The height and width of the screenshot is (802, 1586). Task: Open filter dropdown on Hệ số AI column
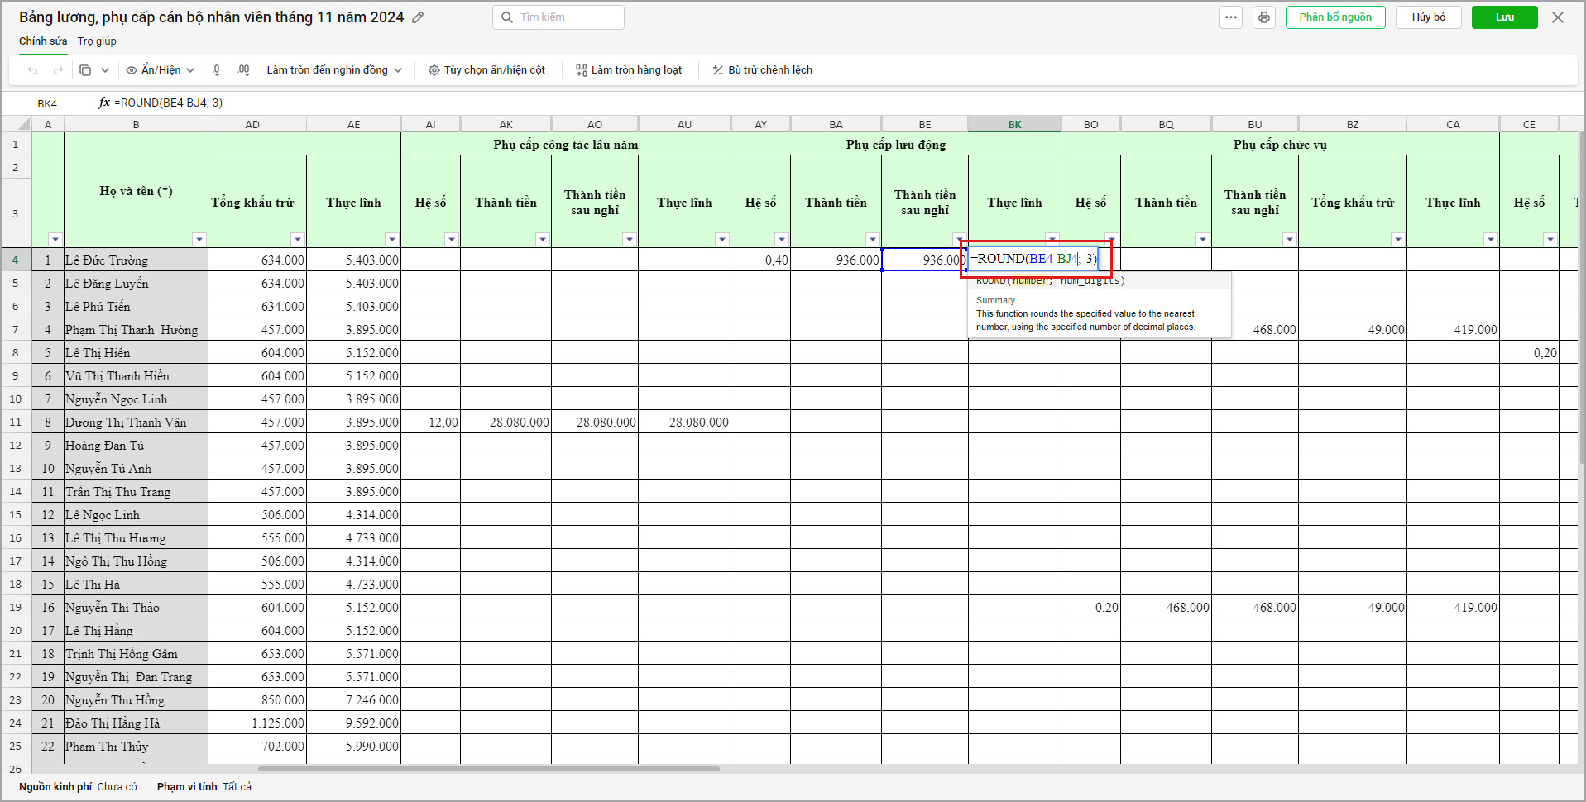(x=451, y=240)
